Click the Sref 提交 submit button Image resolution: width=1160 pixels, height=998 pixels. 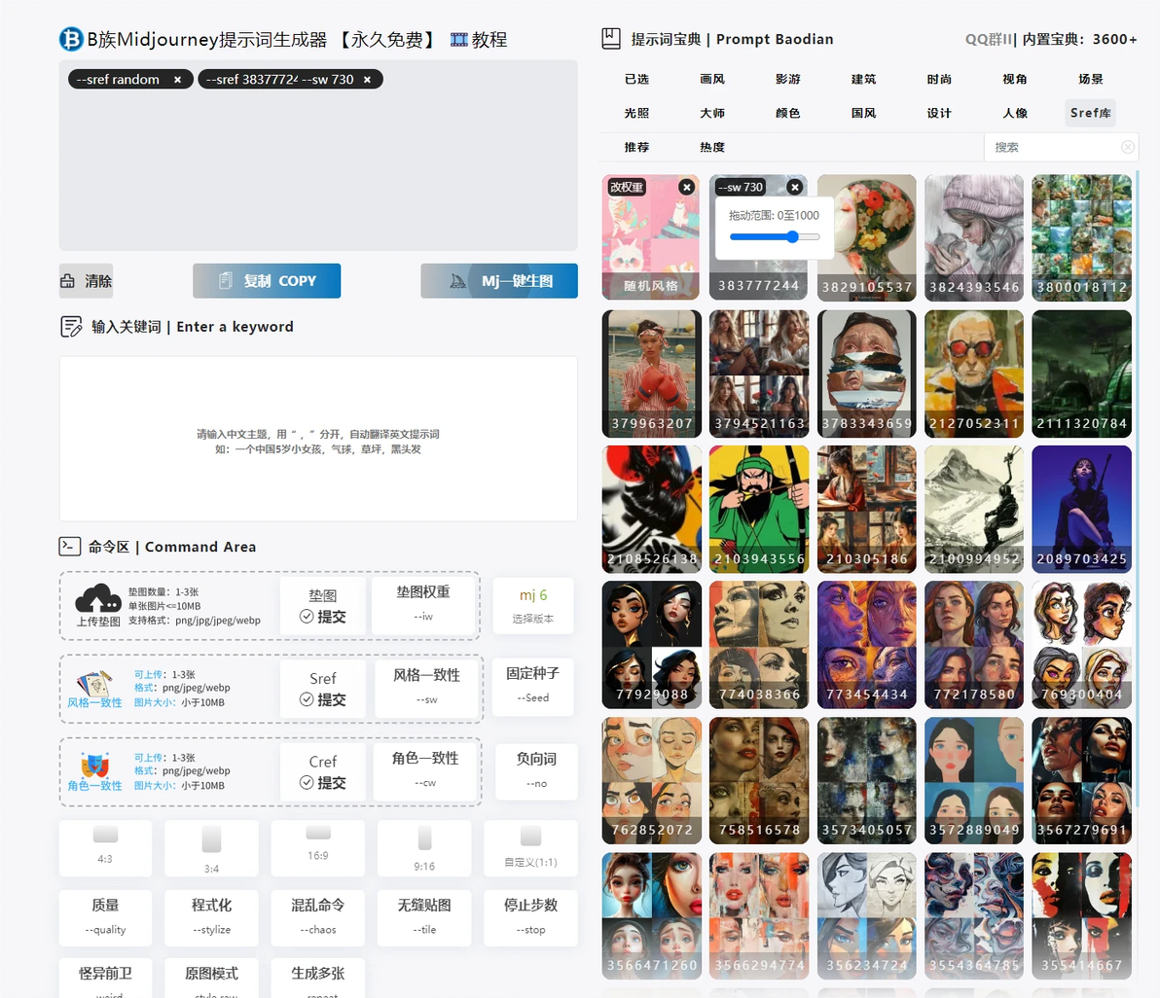point(323,689)
